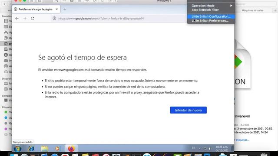Screen dimensions: 278x156
Task: Click the Finder back chevron button
Action: coord(5,4)
